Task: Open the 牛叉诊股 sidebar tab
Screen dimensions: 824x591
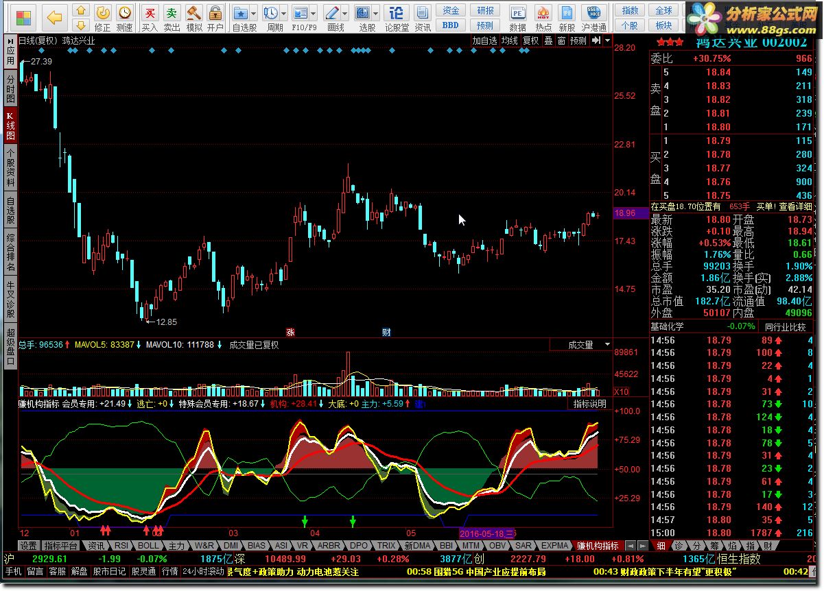Action: pyautogui.click(x=10, y=298)
